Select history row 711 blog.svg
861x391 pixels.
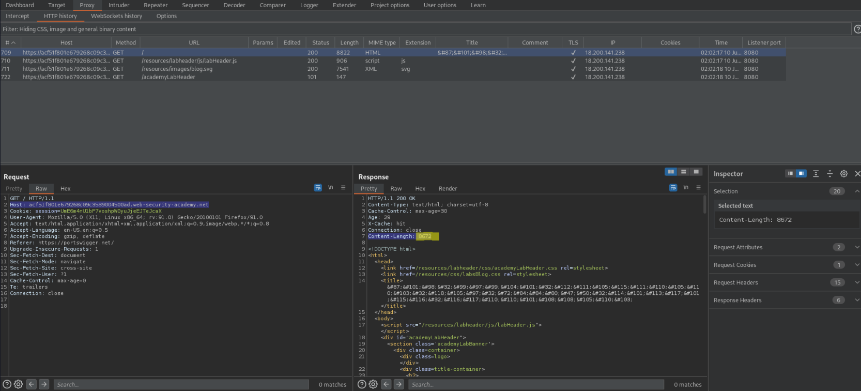pos(393,69)
